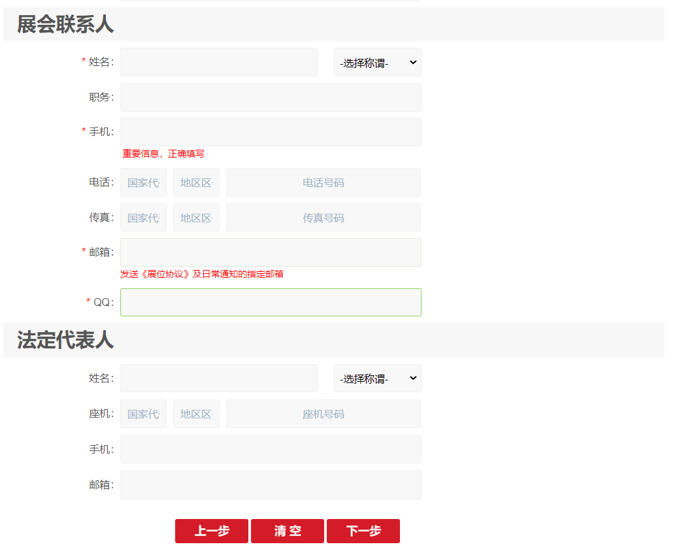Image resolution: width=698 pixels, height=553 pixels.
Task: Focus the 法定代表人 邮箱 input field
Action: [x=271, y=485]
